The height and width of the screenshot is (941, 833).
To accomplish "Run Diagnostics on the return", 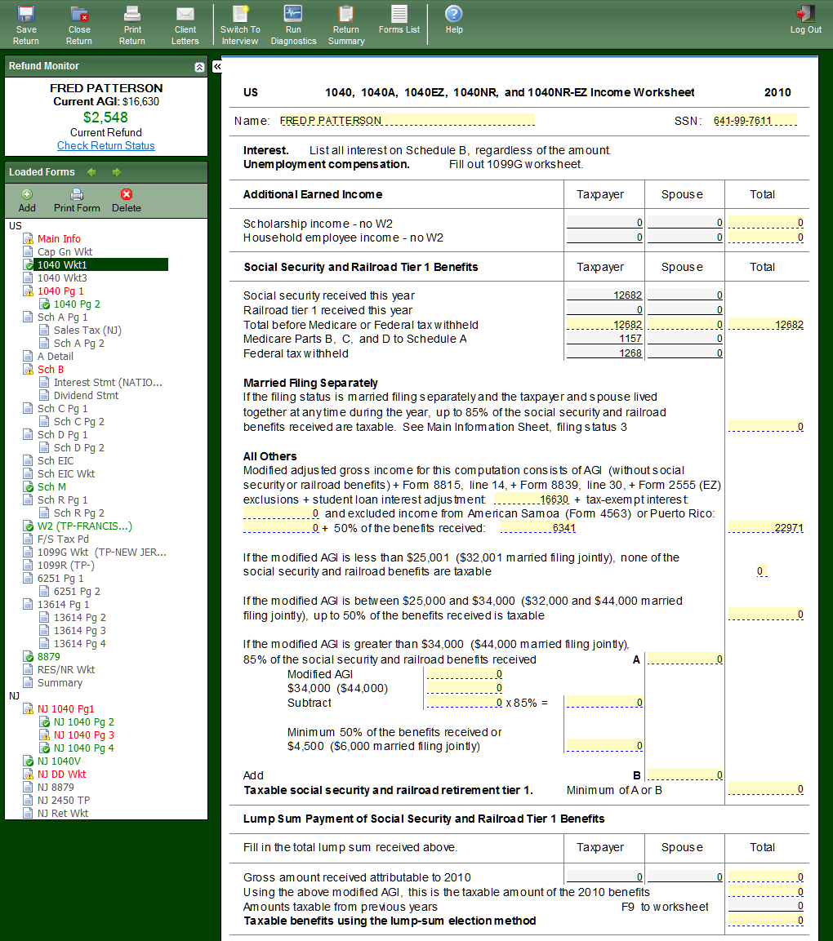I will [293, 24].
